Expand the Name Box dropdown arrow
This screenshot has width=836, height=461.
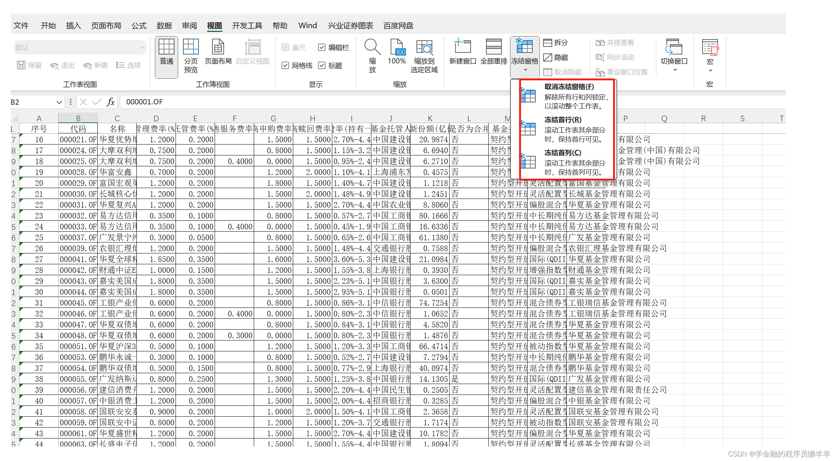(x=59, y=102)
